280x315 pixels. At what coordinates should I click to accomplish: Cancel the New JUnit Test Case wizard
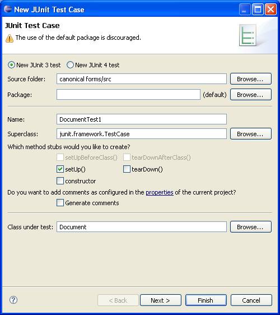point(251,300)
